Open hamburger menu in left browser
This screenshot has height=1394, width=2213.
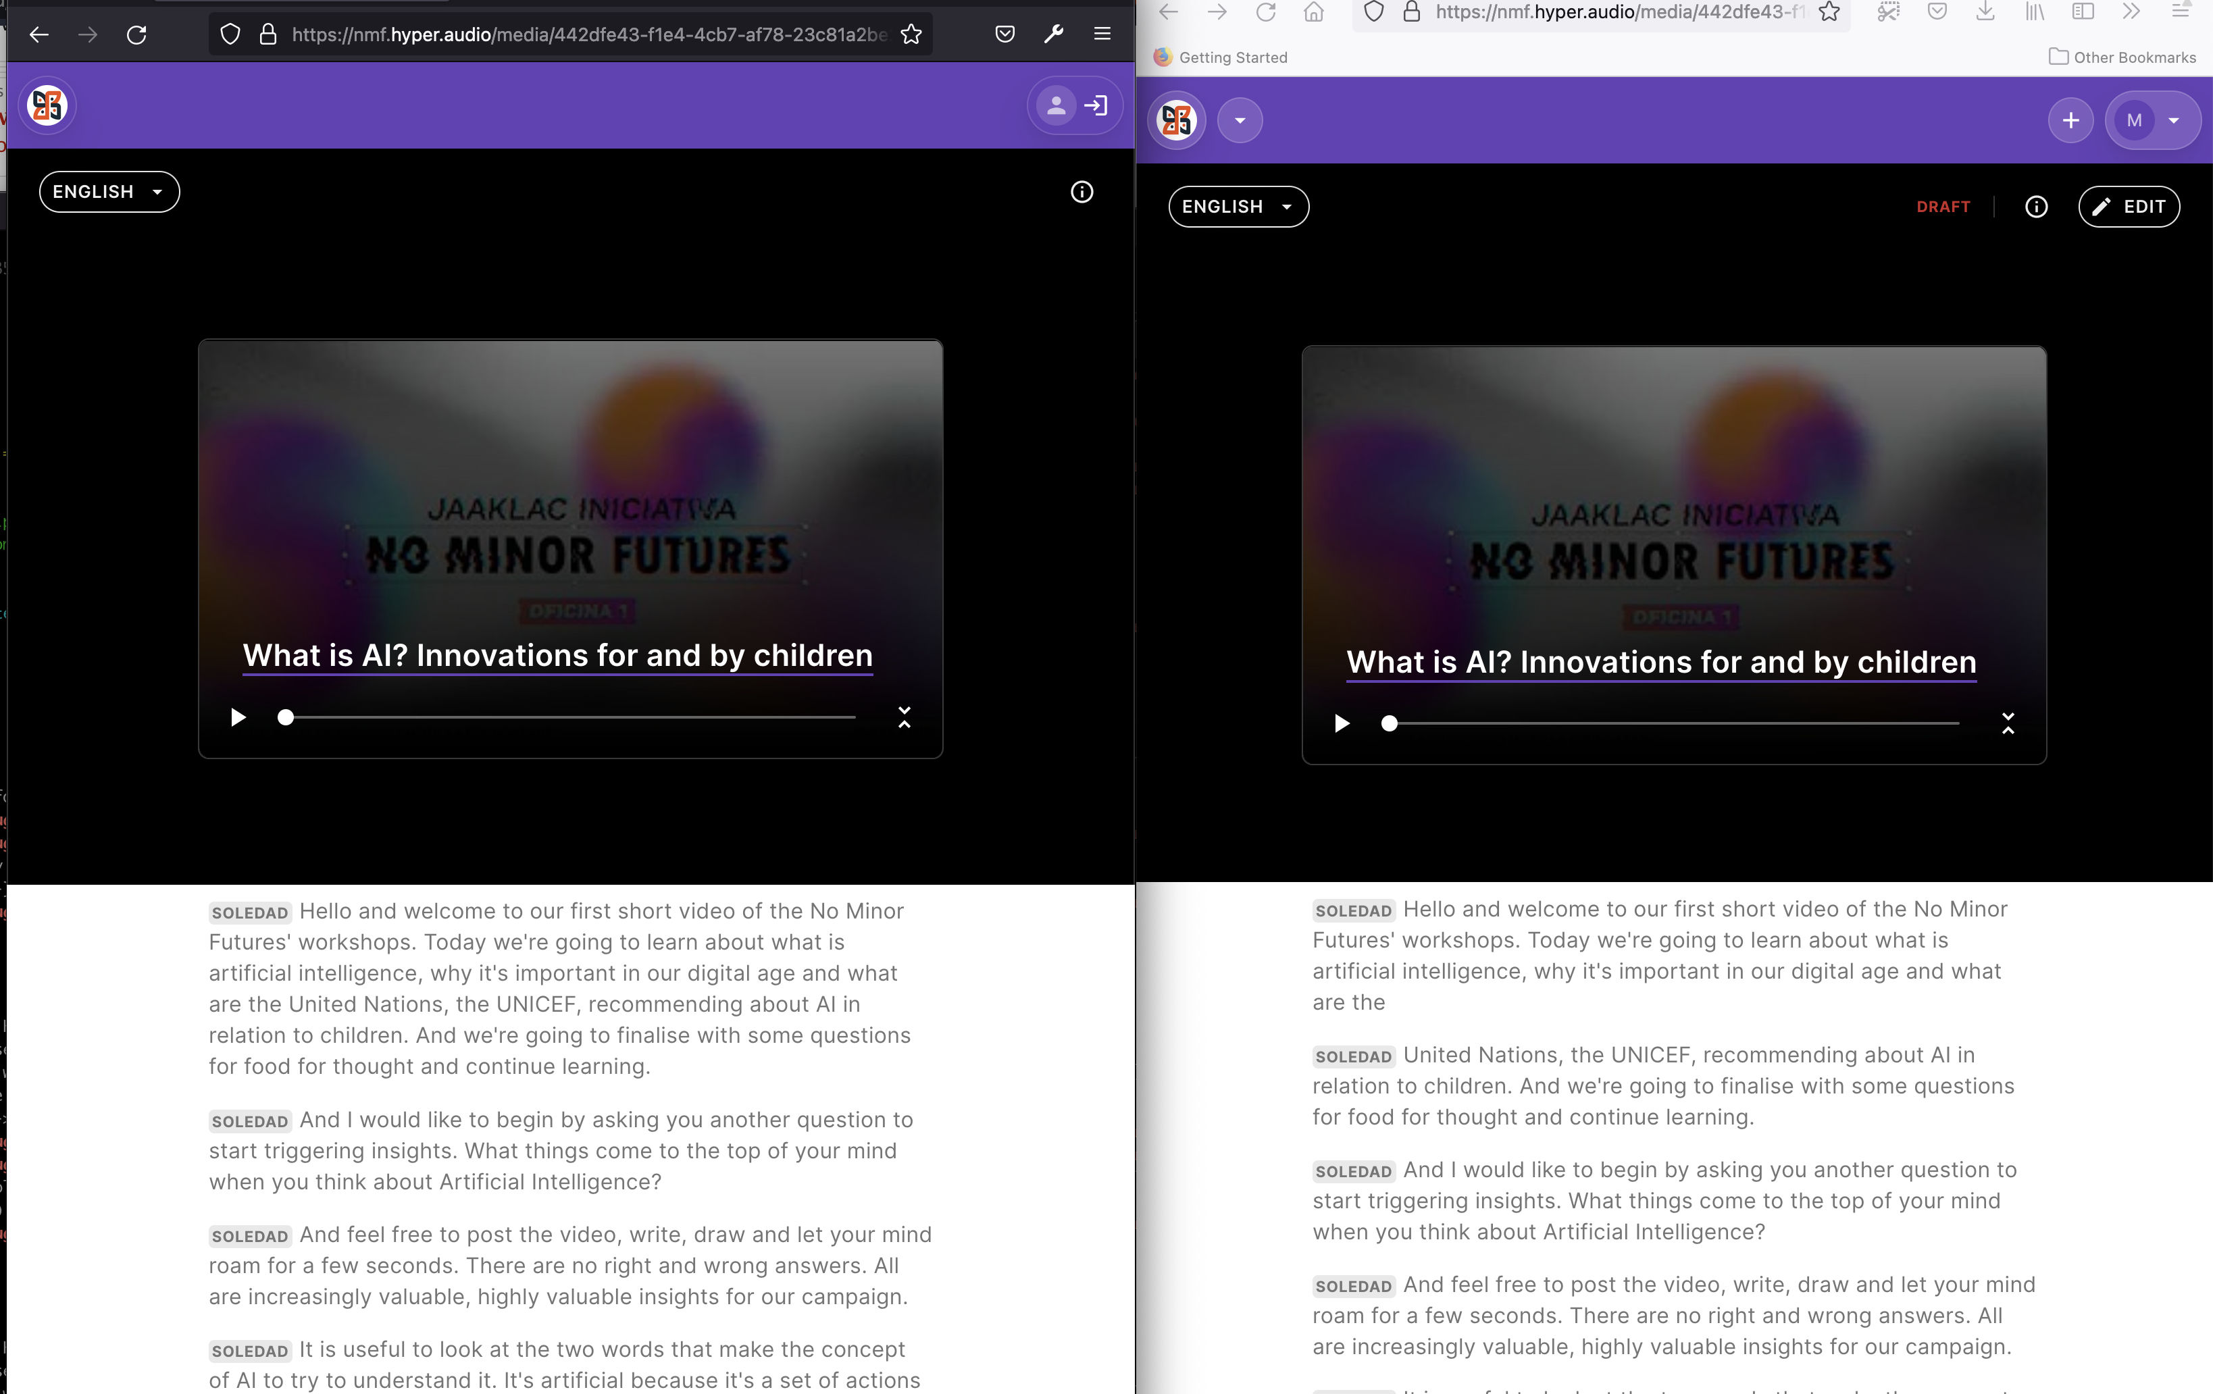pyautogui.click(x=1102, y=35)
